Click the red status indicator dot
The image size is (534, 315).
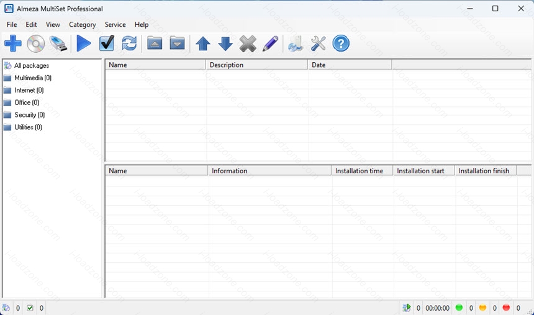(506, 308)
